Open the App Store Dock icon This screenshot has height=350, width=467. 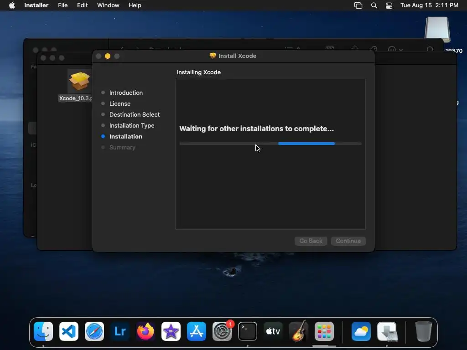click(197, 331)
